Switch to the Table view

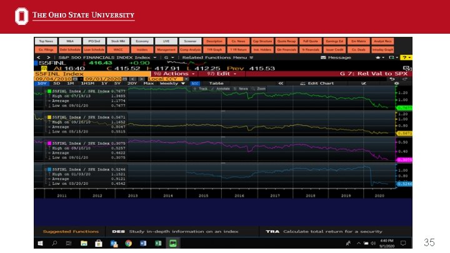point(216,84)
